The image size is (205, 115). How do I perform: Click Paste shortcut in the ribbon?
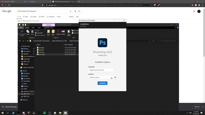point(40,35)
